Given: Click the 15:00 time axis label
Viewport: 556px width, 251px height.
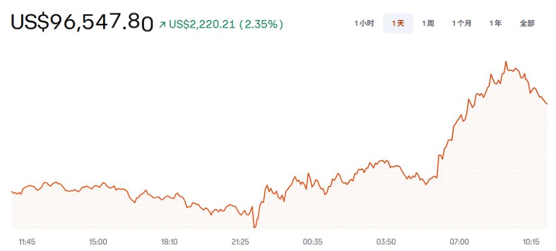Looking at the screenshot, I should 98,242.
